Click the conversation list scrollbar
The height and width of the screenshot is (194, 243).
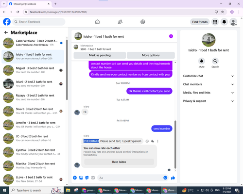coord(67,69)
